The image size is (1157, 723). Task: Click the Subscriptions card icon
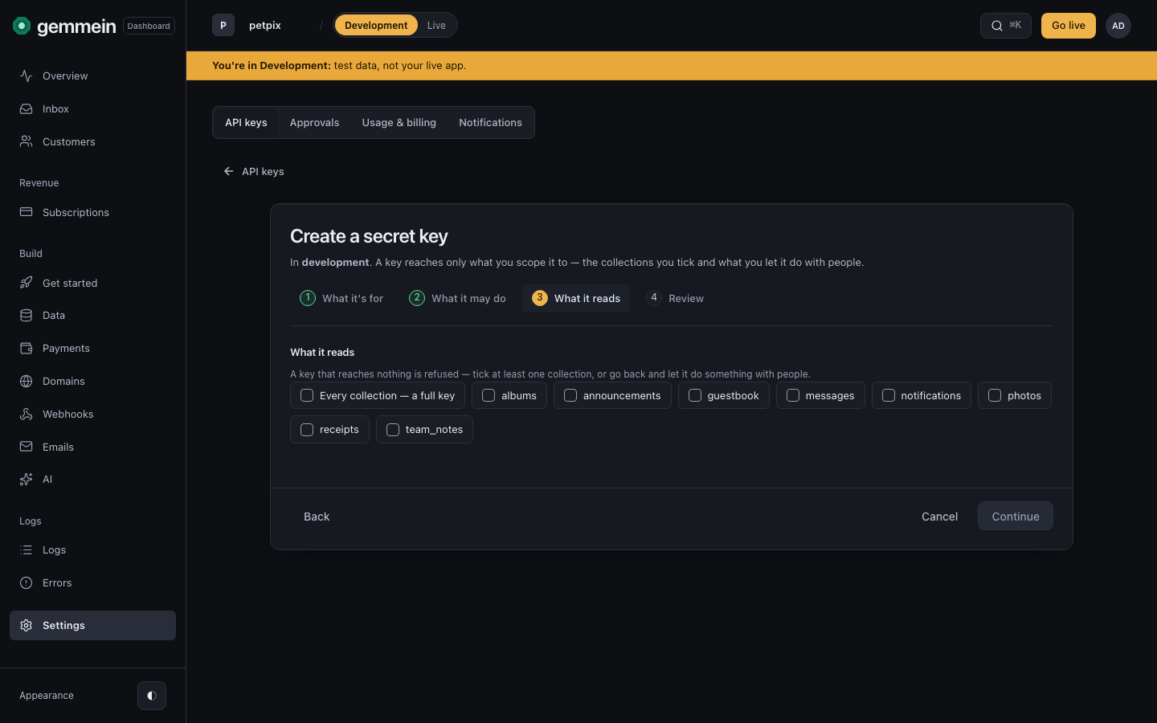27,212
